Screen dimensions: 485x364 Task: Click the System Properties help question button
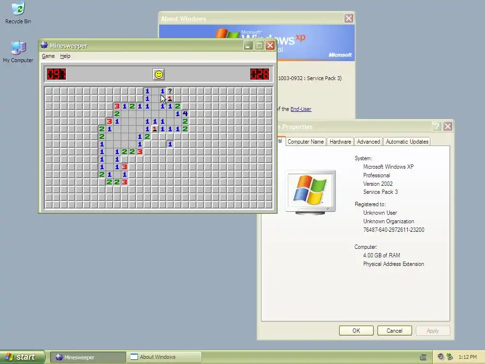pyautogui.click(x=436, y=126)
